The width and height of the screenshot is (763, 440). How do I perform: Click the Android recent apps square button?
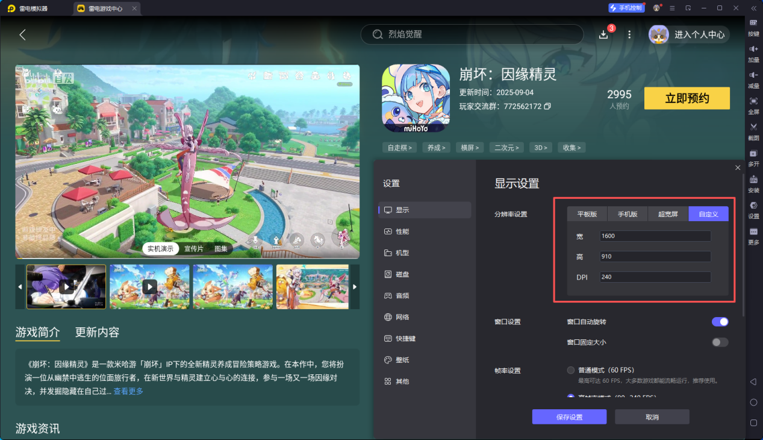pos(753,423)
